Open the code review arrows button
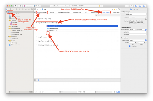 (131, 6)
